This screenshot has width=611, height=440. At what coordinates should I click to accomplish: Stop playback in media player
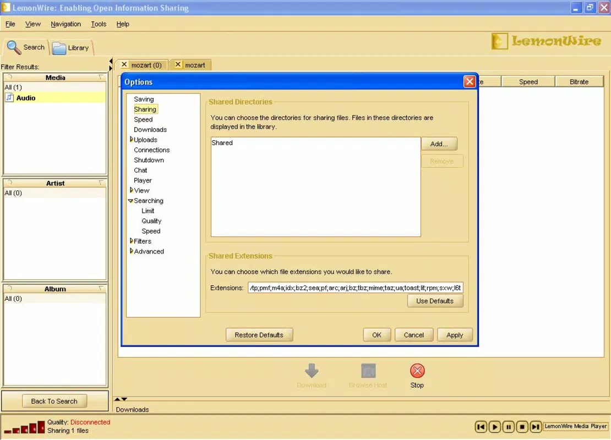click(522, 427)
